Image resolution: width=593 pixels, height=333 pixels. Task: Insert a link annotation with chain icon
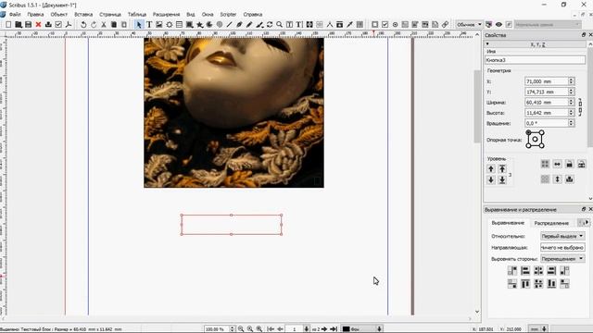click(x=445, y=25)
